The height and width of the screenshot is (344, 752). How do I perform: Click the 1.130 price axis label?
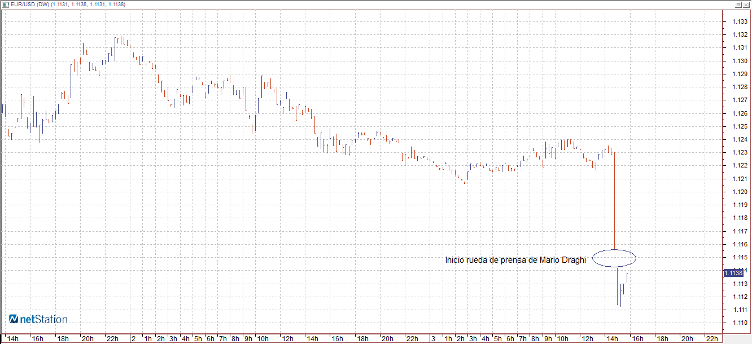pos(740,61)
